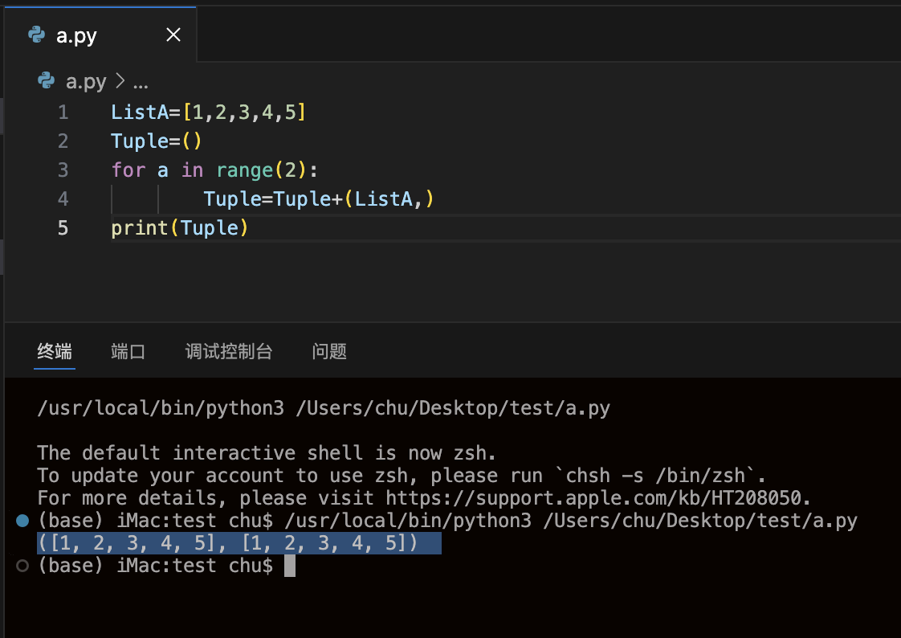The height and width of the screenshot is (638, 901).
Task: Click the blue command status dot in terminal
Action: [x=22, y=521]
